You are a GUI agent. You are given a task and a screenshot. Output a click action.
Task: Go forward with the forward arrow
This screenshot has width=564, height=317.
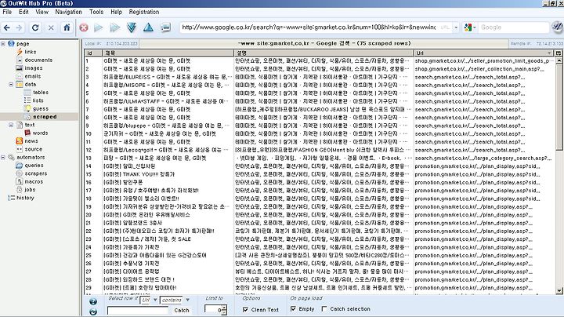click(x=19, y=27)
